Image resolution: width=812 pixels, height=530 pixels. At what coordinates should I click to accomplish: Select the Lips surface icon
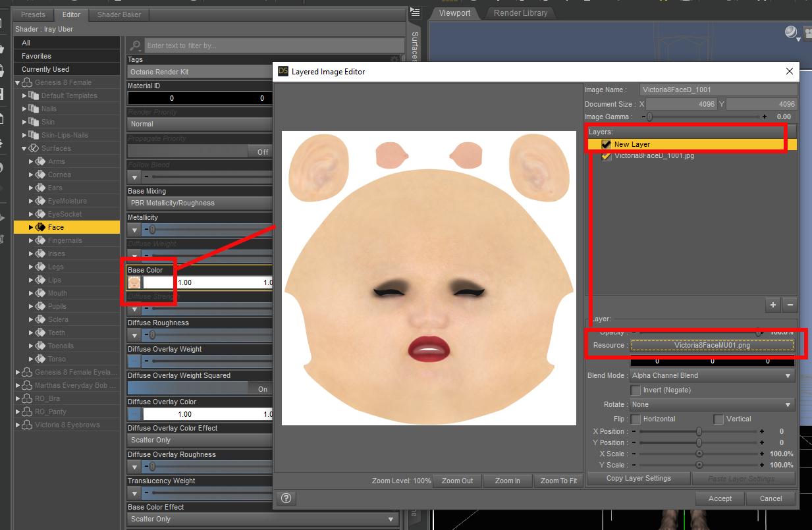[x=40, y=280]
